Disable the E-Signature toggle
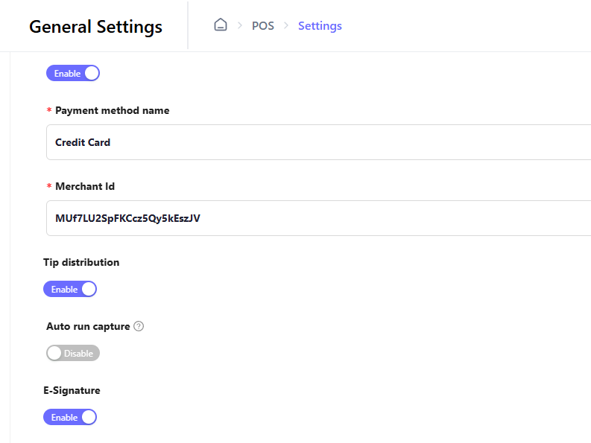591x443 pixels. 70,418
